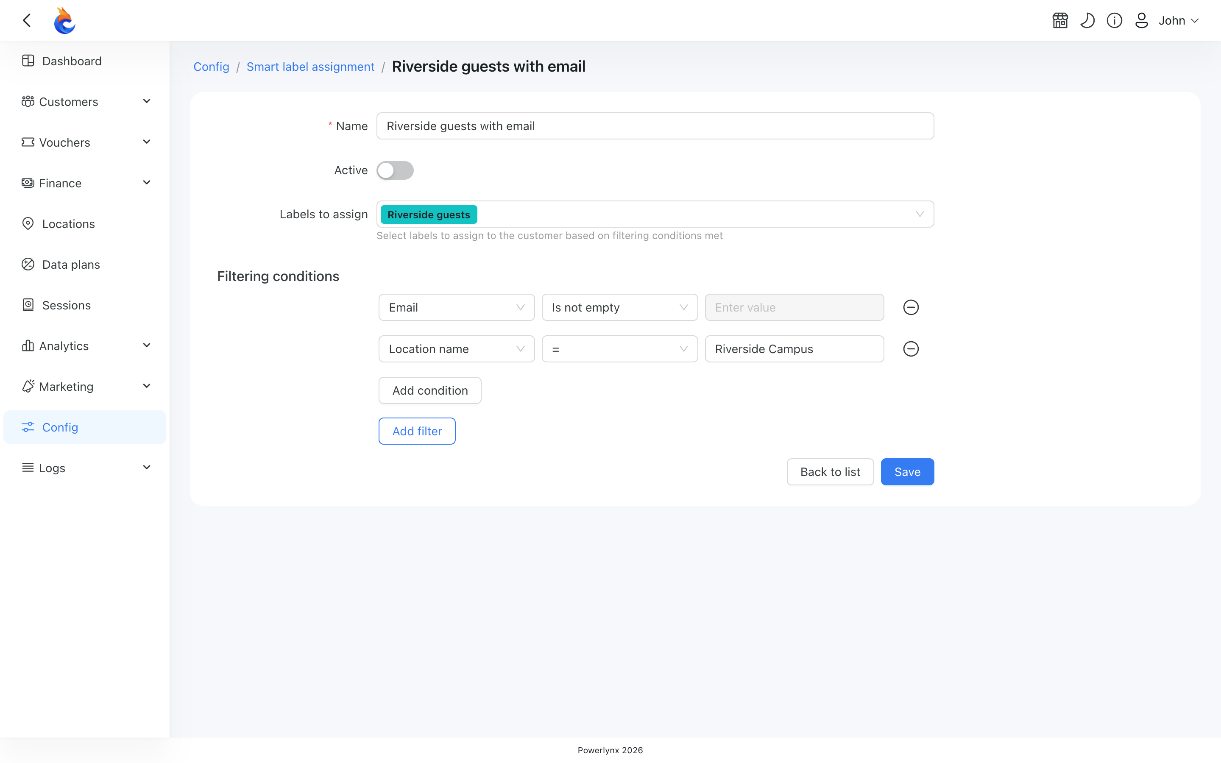Switch to dark mode with moon icon
Image resolution: width=1221 pixels, height=763 pixels.
point(1087,21)
